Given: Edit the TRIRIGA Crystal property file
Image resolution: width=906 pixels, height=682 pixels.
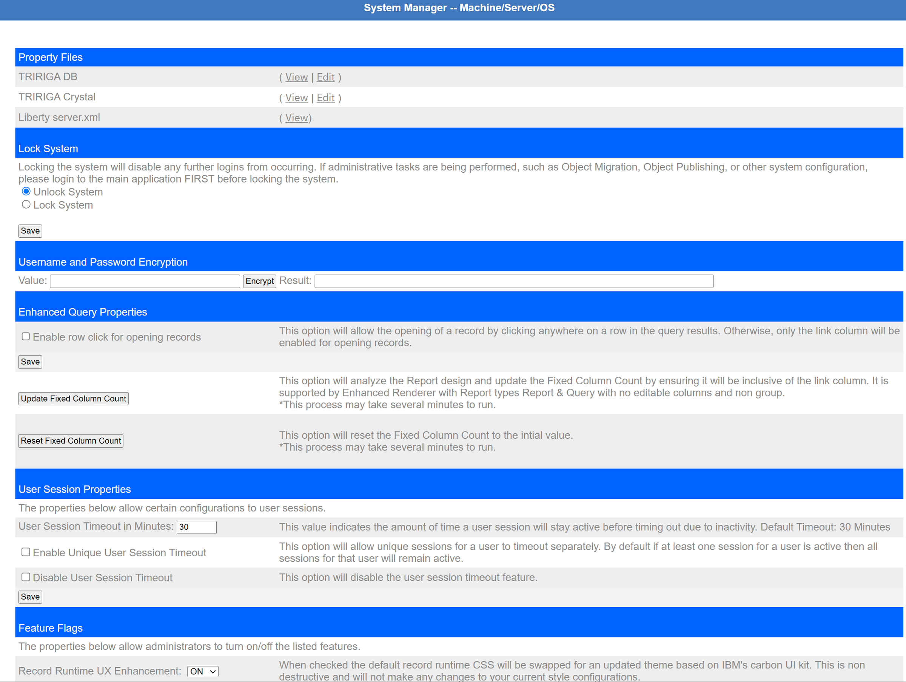Looking at the screenshot, I should click(x=326, y=97).
